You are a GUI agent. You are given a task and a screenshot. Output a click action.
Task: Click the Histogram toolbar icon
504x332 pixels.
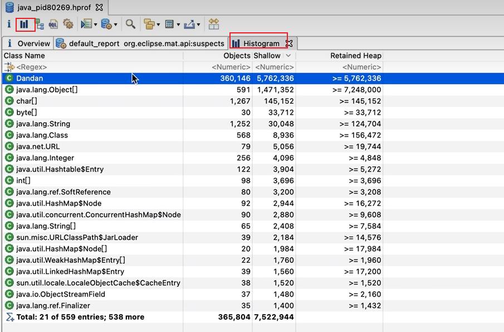(24, 24)
